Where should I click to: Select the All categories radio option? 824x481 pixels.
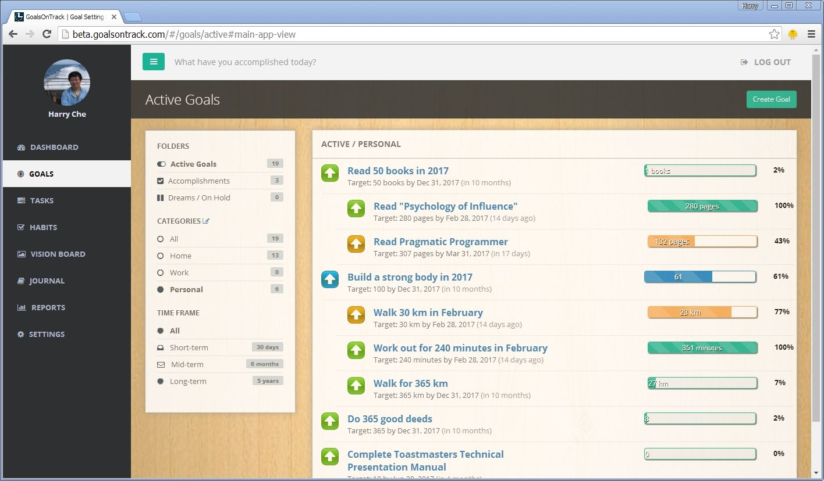click(161, 239)
